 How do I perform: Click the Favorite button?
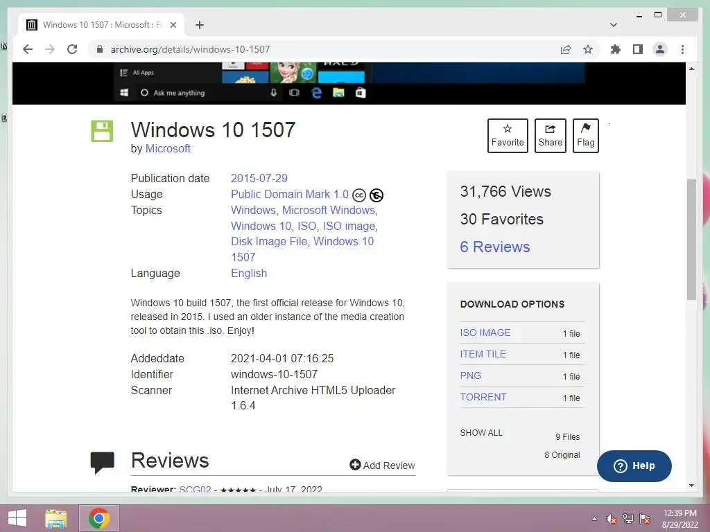click(x=508, y=135)
